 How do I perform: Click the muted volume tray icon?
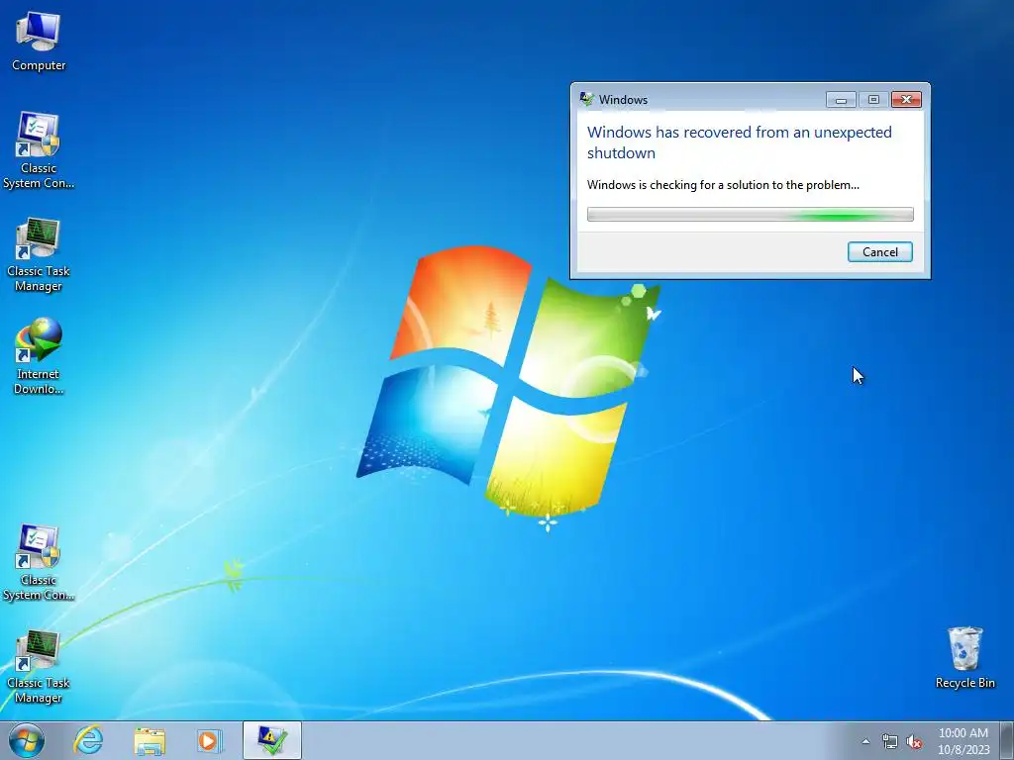tap(914, 741)
